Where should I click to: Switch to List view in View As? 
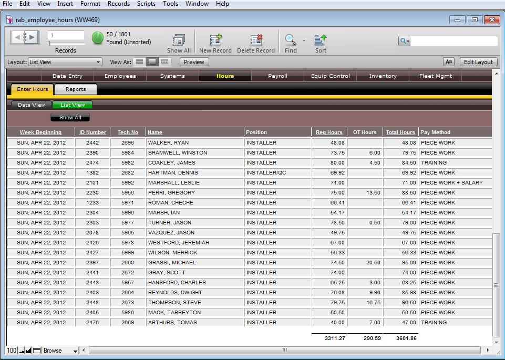[152, 62]
